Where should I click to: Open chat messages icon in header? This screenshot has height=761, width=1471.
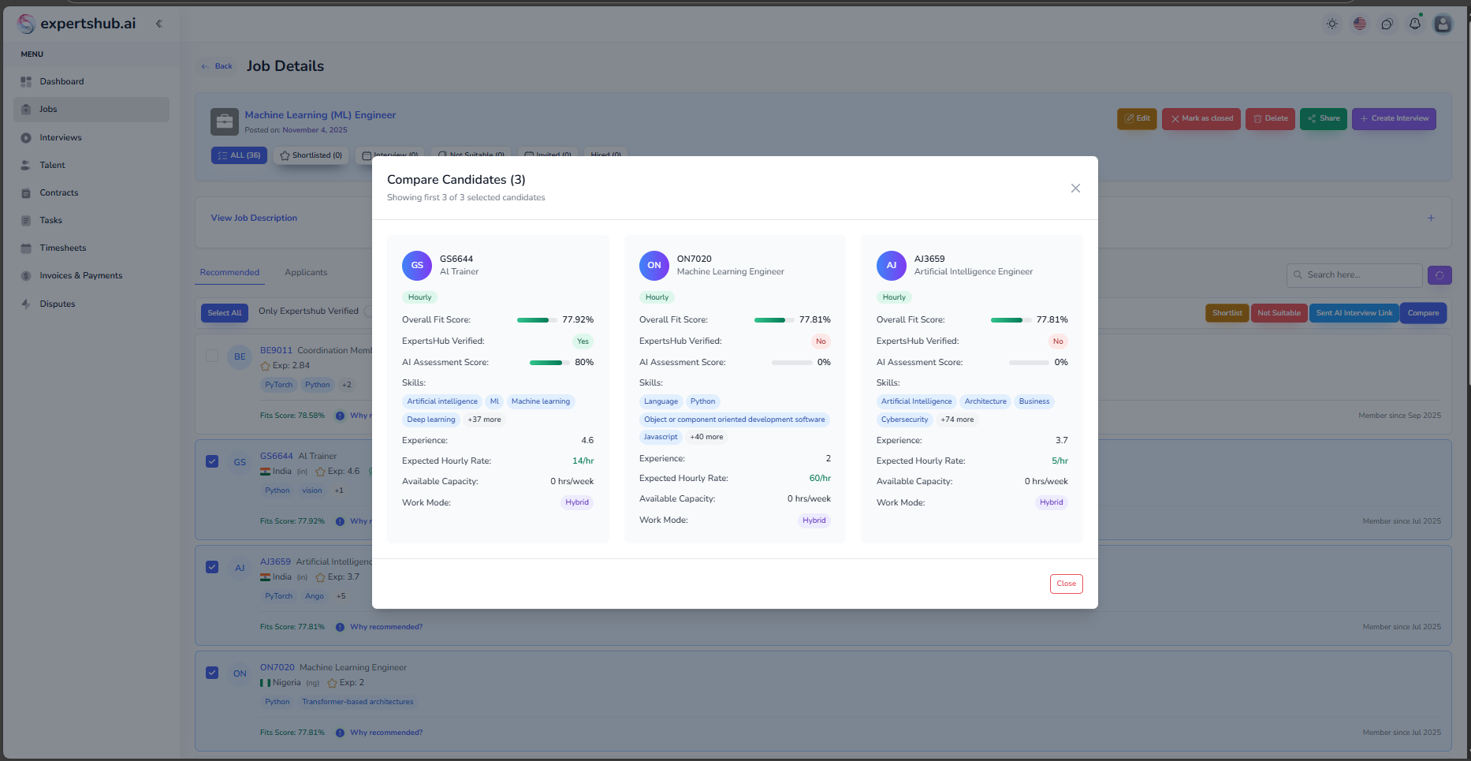click(x=1387, y=24)
